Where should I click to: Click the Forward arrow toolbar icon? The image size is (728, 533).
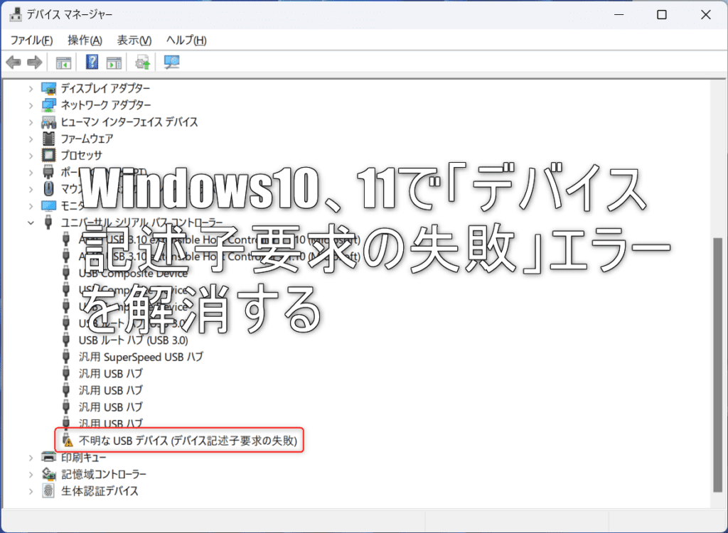(35, 62)
